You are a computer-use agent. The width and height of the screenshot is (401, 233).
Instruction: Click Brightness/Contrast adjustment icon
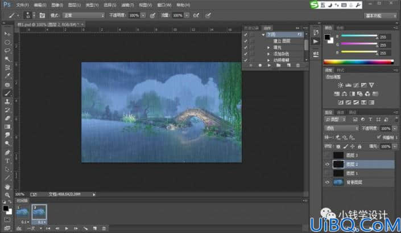pos(340,85)
